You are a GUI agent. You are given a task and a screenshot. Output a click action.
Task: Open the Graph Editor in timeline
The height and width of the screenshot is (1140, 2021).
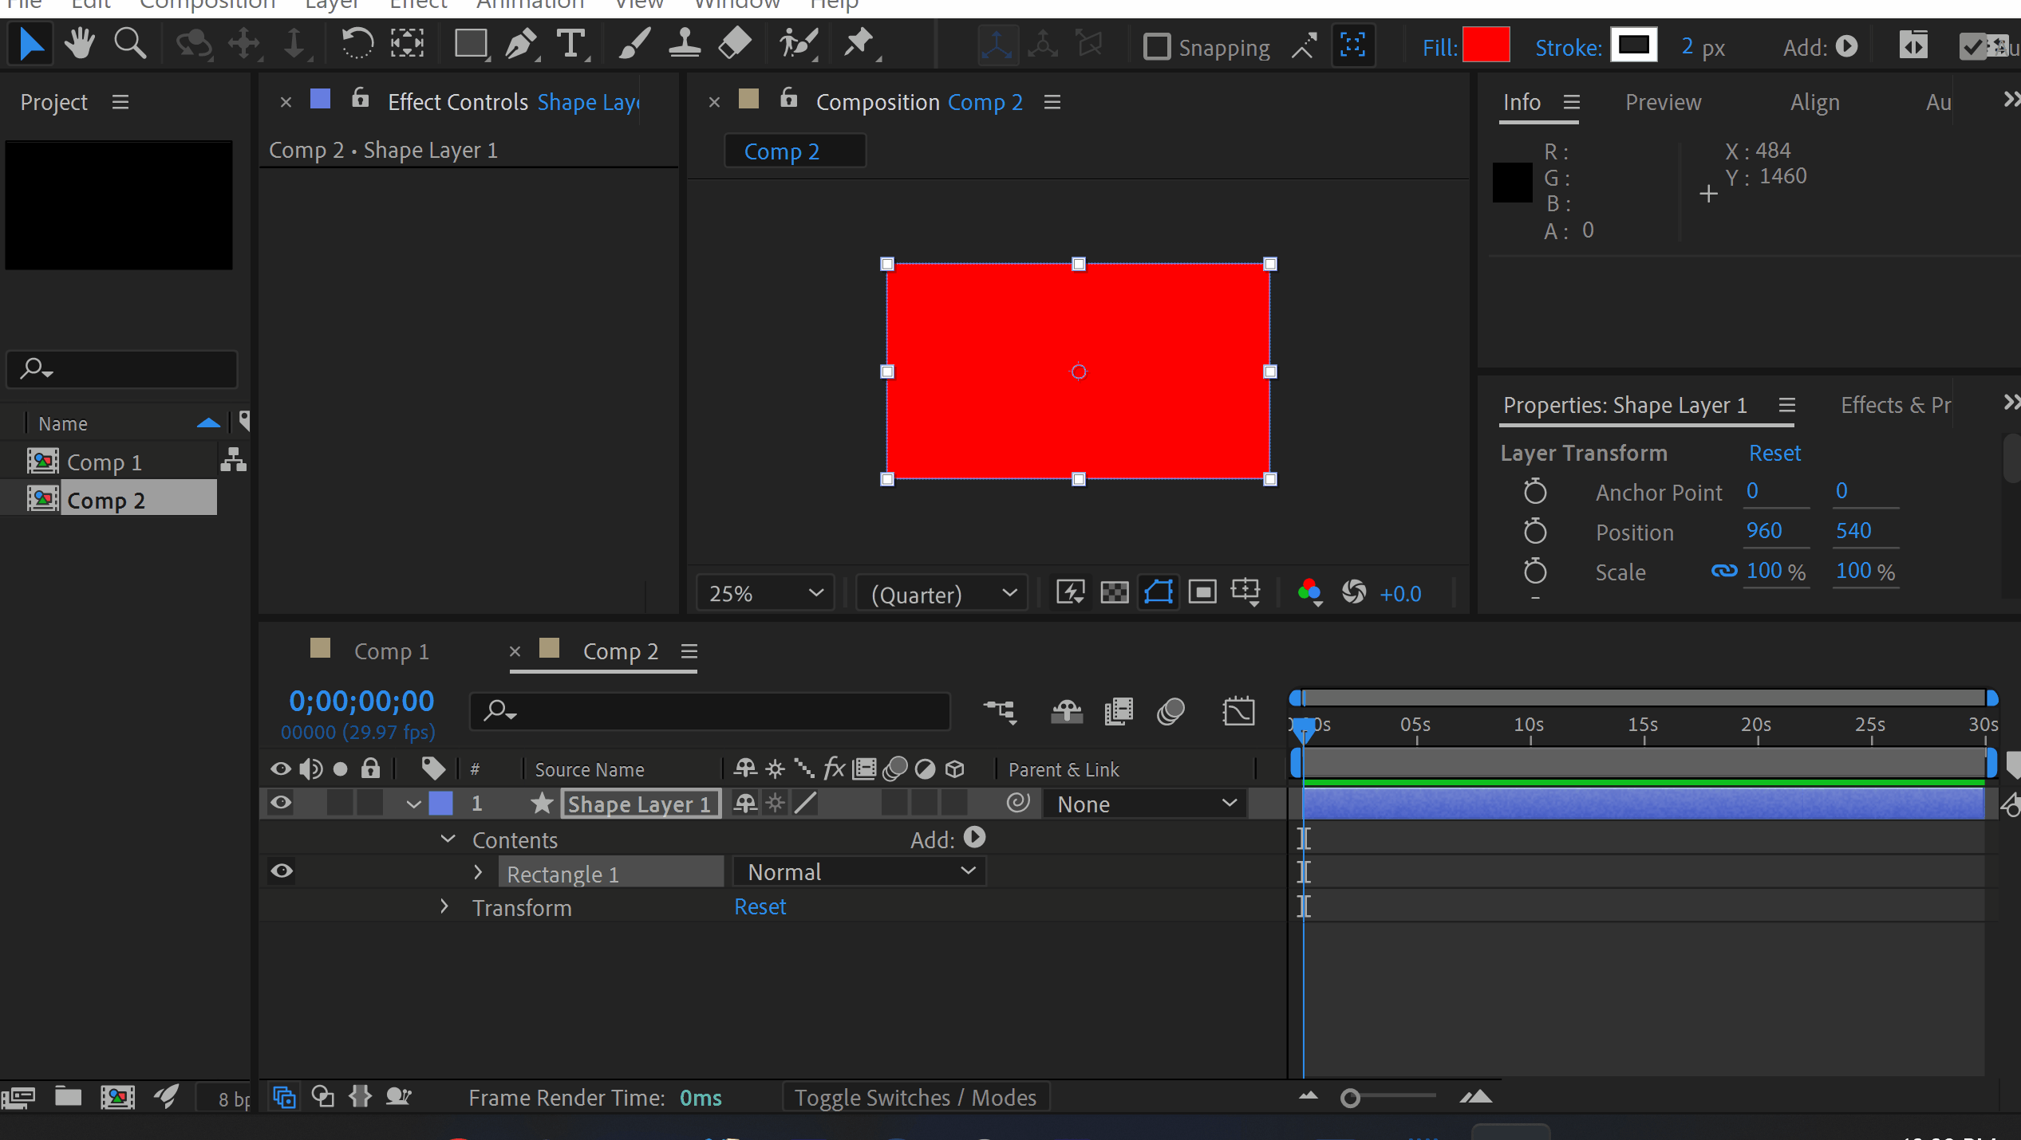pyautogui.click(x=1237, y=711)
